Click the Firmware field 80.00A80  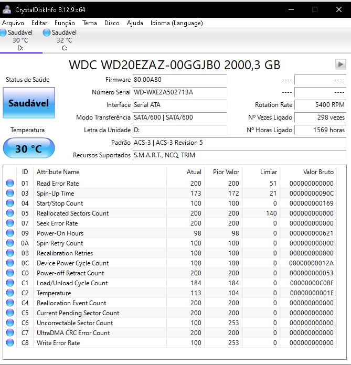(180, 80)
